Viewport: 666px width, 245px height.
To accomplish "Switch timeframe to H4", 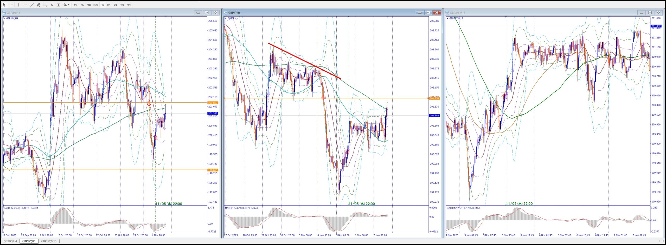I will [x=109, y=5].
